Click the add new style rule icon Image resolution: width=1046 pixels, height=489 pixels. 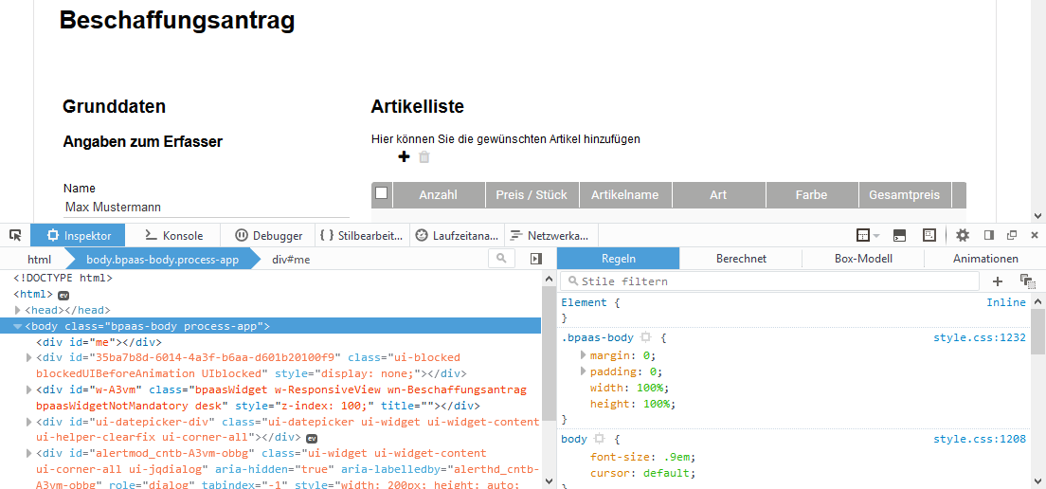pyautogui.click(x=998, y=281)
